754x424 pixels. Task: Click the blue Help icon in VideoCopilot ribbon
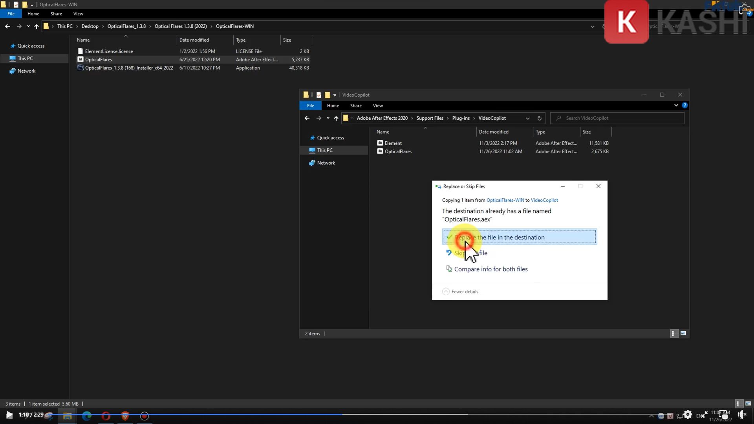684,105
